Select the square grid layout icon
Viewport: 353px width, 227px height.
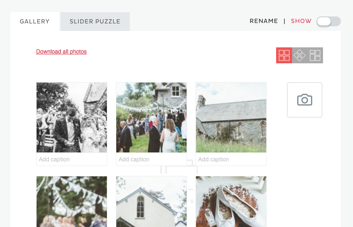(284, 55)
